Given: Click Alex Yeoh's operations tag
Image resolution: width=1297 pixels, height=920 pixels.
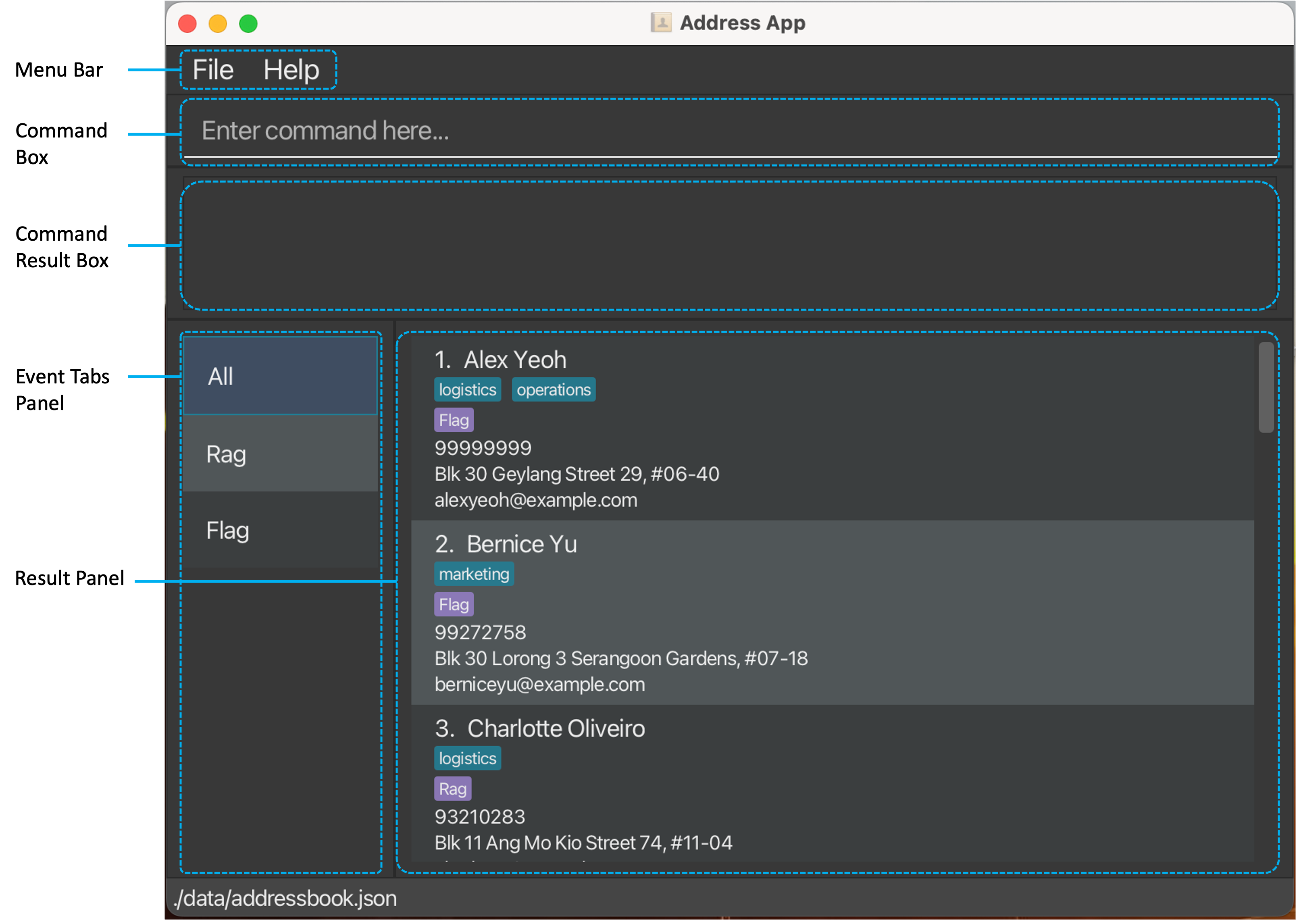Looking at the screenshot, I should coord(553,390).
